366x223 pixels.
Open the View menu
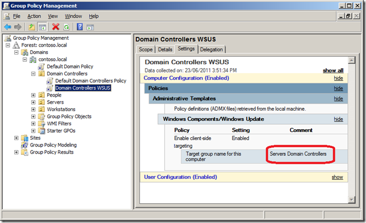pos(53,16)
